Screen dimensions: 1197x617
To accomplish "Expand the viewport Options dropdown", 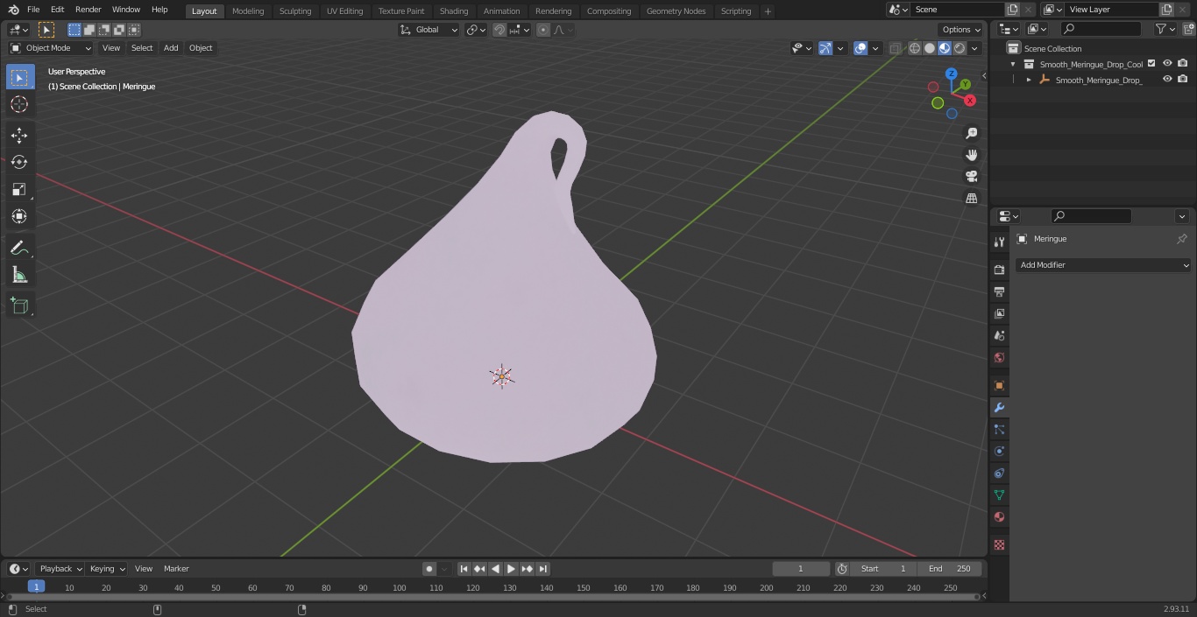I will click(961, 30).
